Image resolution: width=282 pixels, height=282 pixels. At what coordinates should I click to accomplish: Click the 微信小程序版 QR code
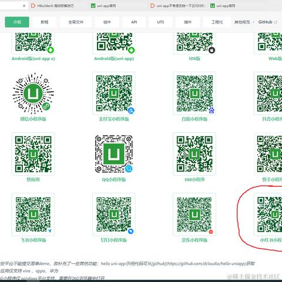[x=33, y=93]
